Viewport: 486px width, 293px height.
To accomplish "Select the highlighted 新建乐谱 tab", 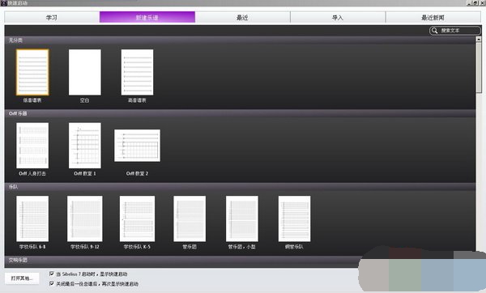I will [147, 17].
